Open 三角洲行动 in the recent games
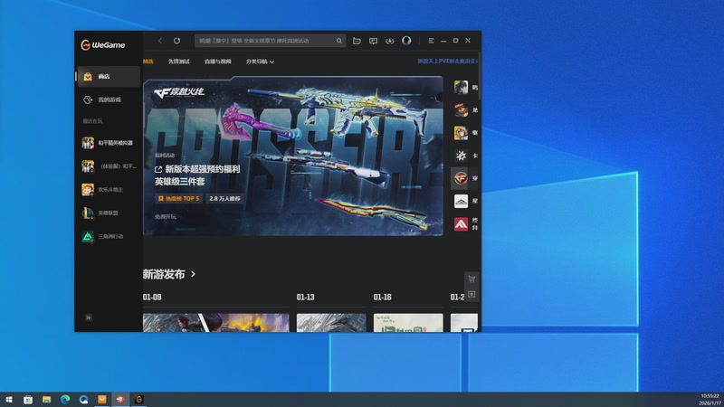724x407 pixels. (109, 236)
